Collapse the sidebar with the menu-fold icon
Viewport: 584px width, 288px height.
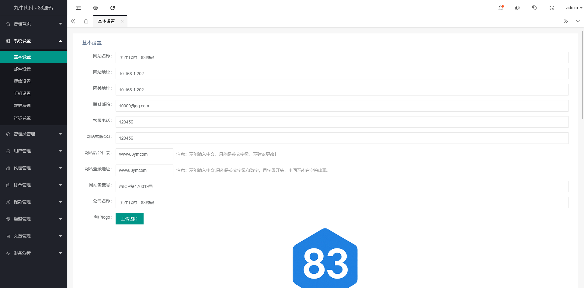[78, 8]
